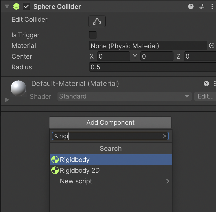This screenshot has width=216, height=212.
Task: Click the material Edit button
Action: (x=205, y=96)
